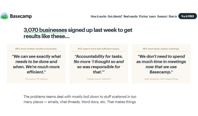Click the 59% fewer weekly meetings stat
Viewport: 198px width, 116px height.
pyautogui.click(x=161, y=49)
